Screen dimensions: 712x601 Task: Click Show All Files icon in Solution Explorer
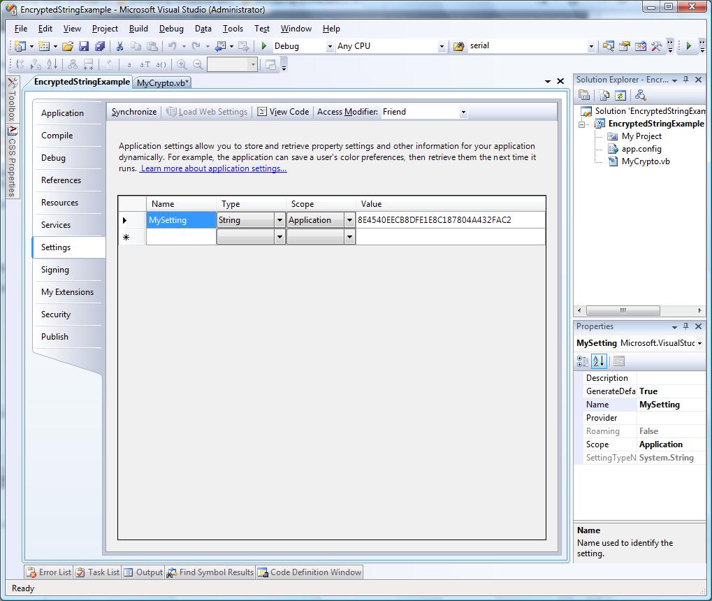point(604,95)
